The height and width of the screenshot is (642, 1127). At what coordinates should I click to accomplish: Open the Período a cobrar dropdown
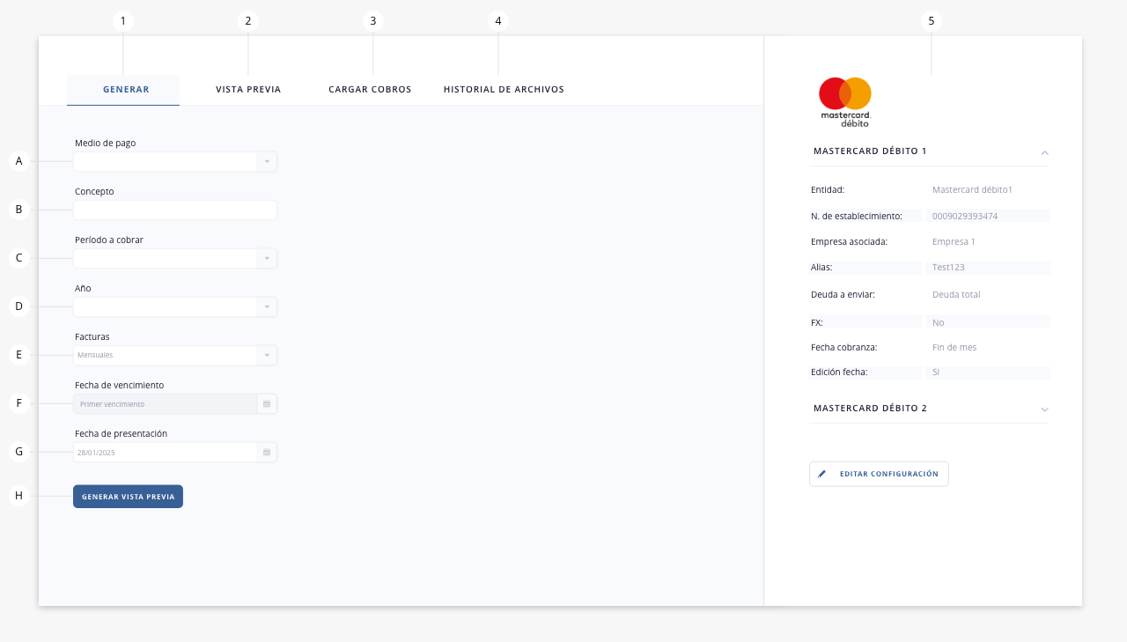(x=175, y=258)
